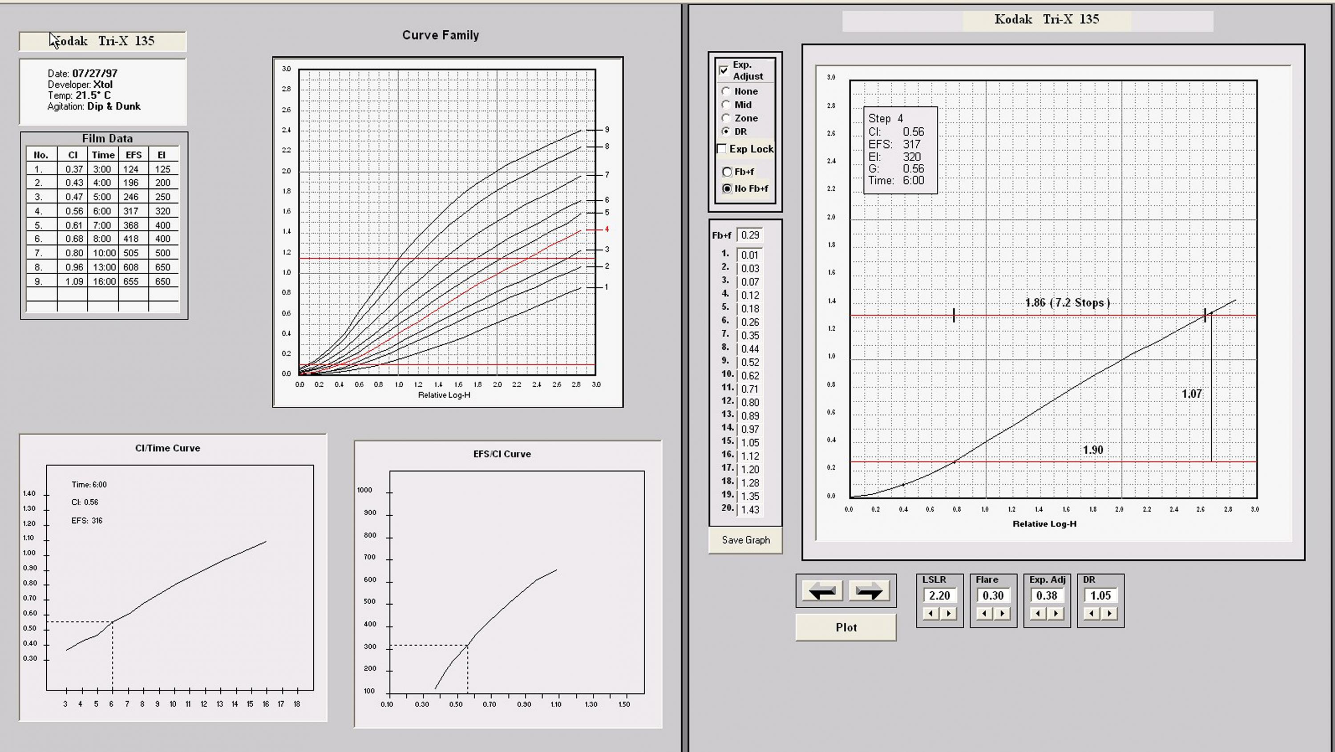Click the LSLR value field 2.20
Screen dimensions: 1335x752
(x=939, y=595)
